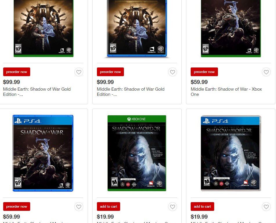Click heart icon on second Gold Edition card
This screenshot has height=223, width=276.
pos(172,72)
